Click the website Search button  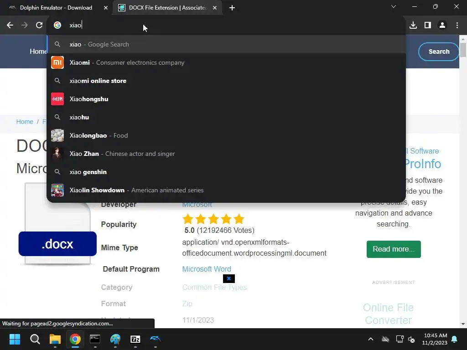pyautogui.click(x=439, y=51)
